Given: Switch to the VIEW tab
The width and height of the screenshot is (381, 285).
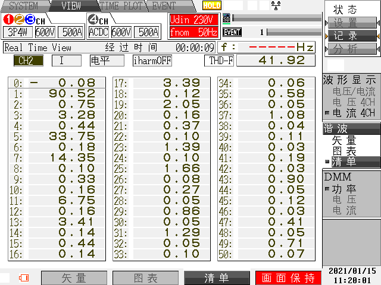Looking at the screenshot, I should point(71,6).
